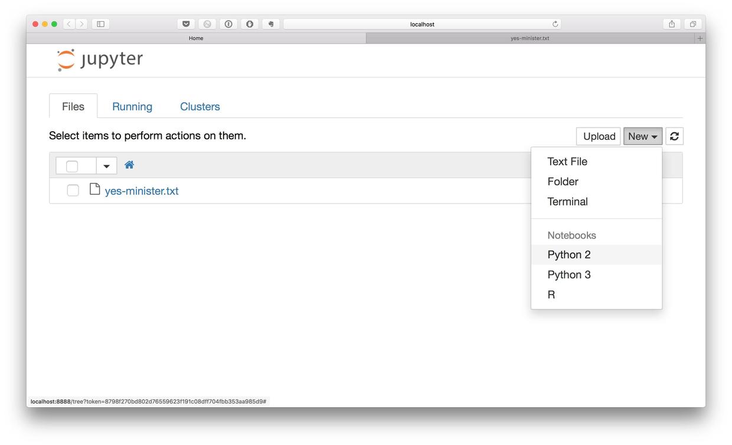Reload the page from address bar

555,24
